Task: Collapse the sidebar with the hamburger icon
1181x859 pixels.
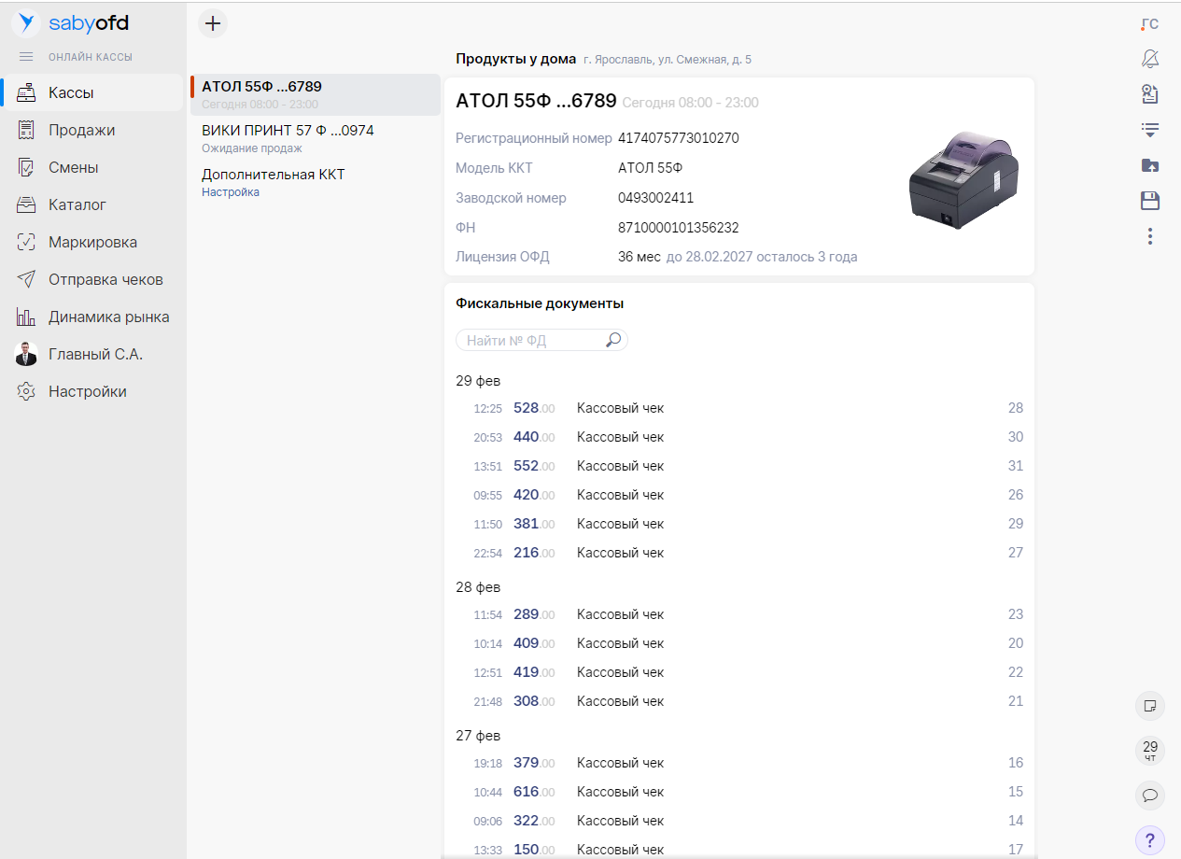Action: 26,57
